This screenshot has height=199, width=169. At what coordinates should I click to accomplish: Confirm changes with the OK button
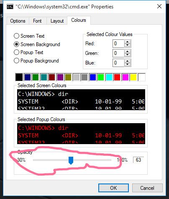point(113,188)
